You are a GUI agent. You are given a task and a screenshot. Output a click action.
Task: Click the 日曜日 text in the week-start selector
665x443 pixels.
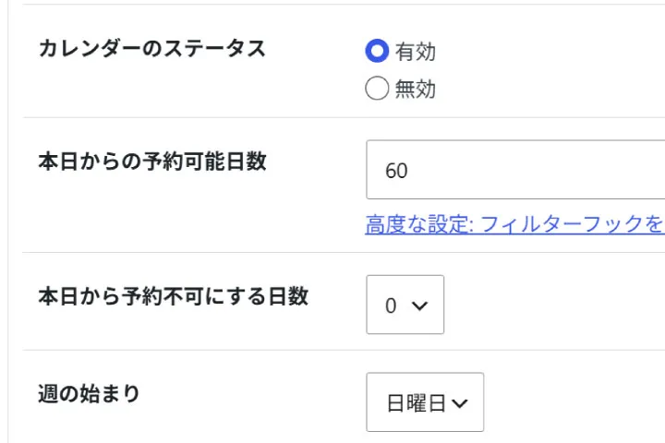point(416,403)
